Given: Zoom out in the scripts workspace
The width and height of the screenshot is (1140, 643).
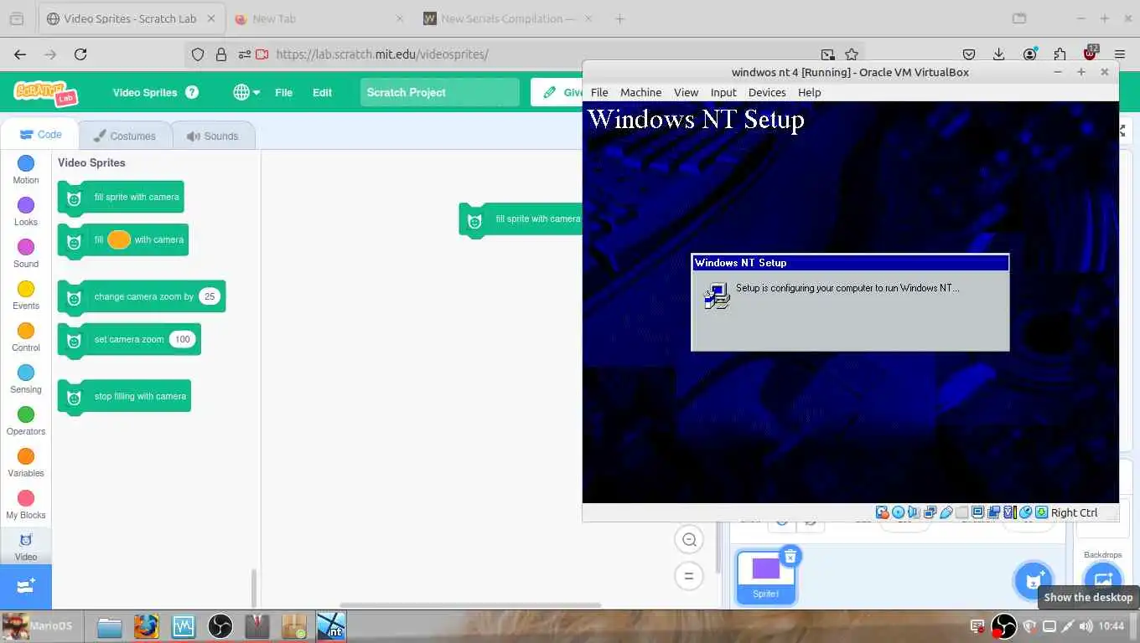Looking at the screenshot, I should coord(689,540).
